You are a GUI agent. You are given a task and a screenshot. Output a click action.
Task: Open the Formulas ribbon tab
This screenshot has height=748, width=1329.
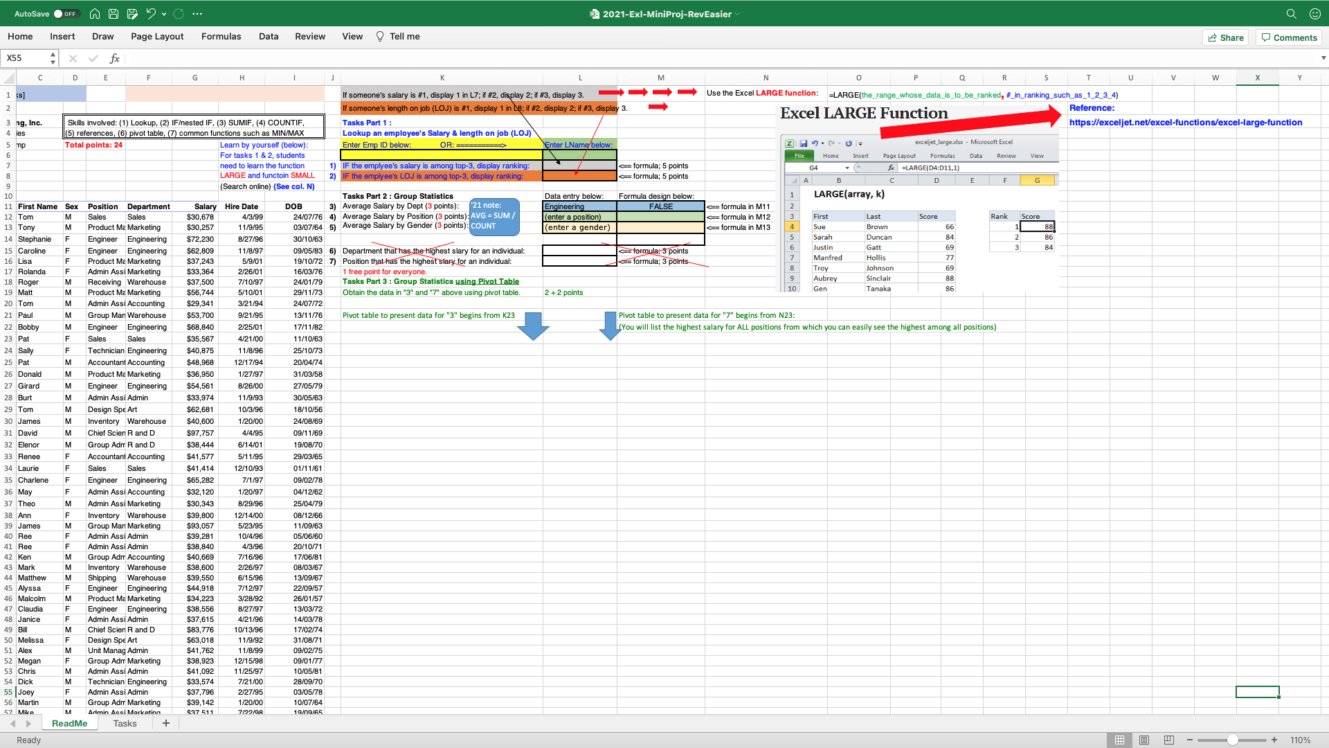point(221,37)
